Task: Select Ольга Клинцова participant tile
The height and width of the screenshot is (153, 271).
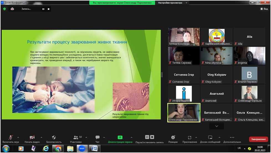Action: tap(249, 113)
